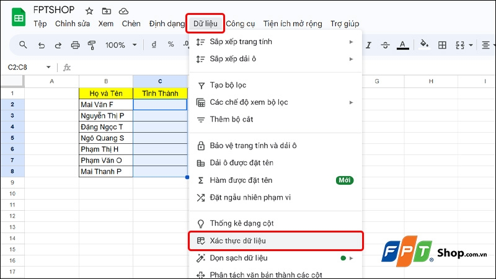Click the merge cells icon
Screen dimensions: 496x279
tap(460, 45)
